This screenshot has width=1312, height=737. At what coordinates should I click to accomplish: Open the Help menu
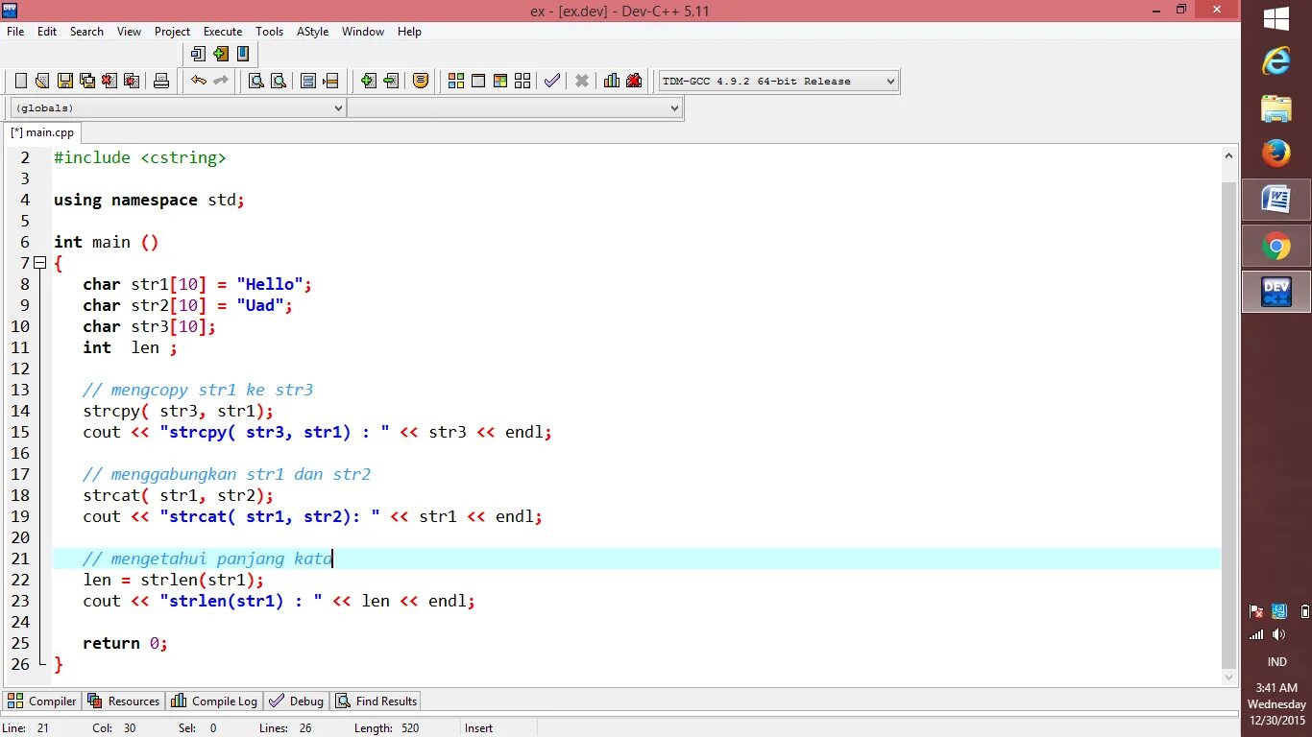click(409, 32)
